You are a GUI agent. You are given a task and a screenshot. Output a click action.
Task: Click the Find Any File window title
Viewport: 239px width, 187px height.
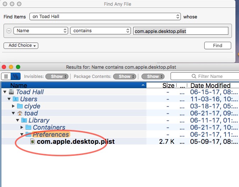tap(117, 4)
